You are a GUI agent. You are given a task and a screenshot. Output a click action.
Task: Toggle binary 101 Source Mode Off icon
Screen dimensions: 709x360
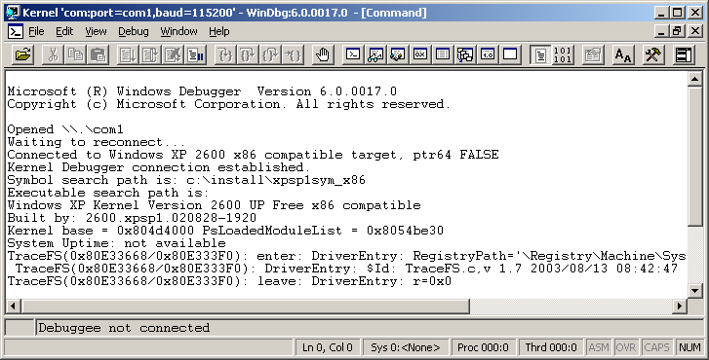click(563, 54)
